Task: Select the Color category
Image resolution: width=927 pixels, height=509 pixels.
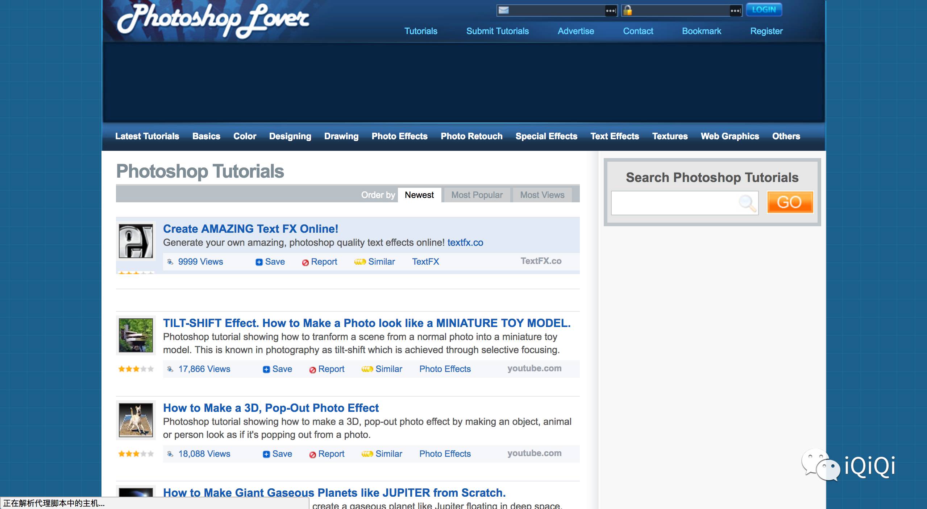Action: pyautogui.click(x=245, y=136)
